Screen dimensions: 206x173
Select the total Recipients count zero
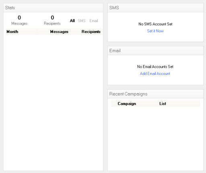pos(52,18)
